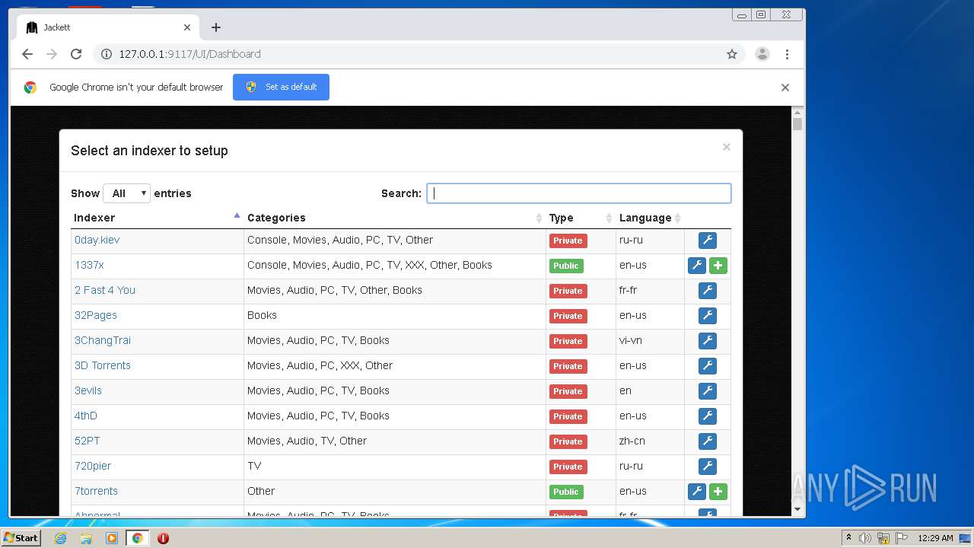Open the Start menu
This screenshot has width=974, height=548.
point(21,538)
